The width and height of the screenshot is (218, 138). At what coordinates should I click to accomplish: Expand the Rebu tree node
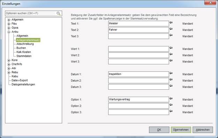pos(9,72)
